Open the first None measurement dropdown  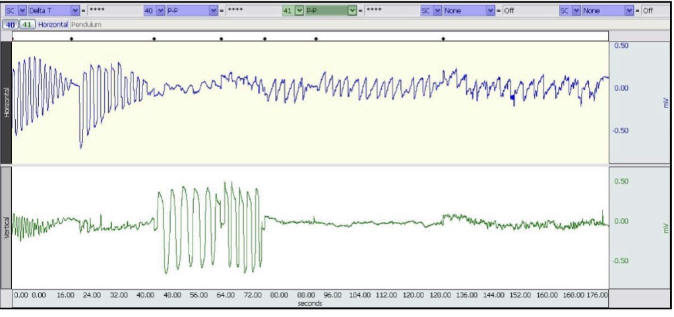[490, 11]
